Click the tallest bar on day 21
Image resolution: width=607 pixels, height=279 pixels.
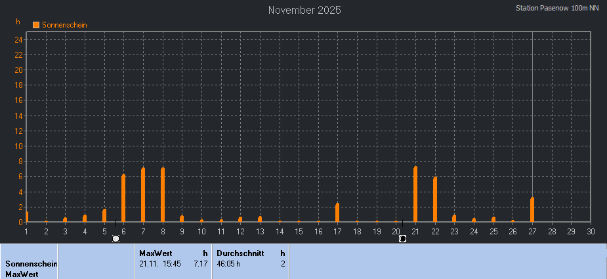click(x=415, y=194)
